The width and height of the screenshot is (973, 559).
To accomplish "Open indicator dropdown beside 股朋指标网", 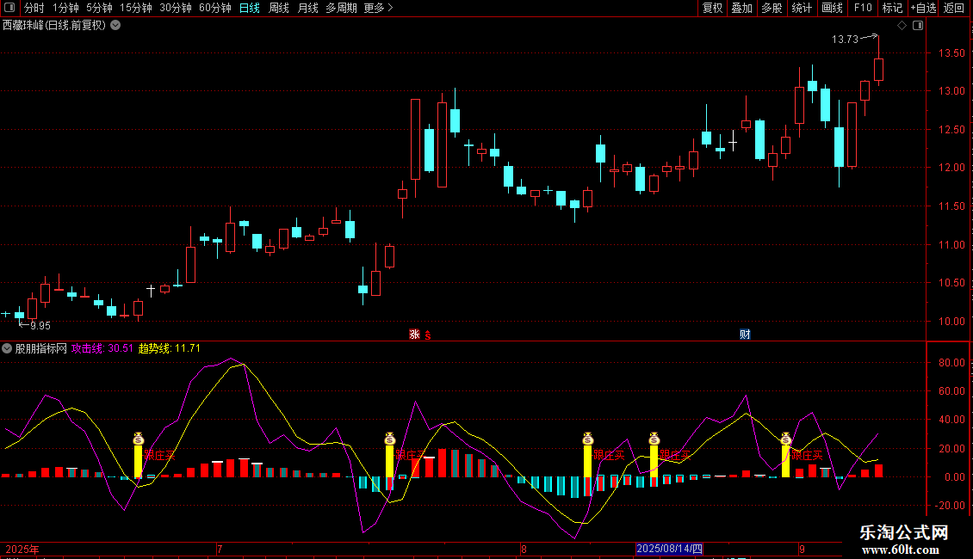I will click(7, 348).
